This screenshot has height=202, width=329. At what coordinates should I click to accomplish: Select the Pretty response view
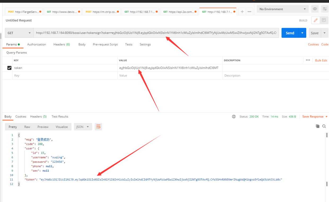point(13,127)
